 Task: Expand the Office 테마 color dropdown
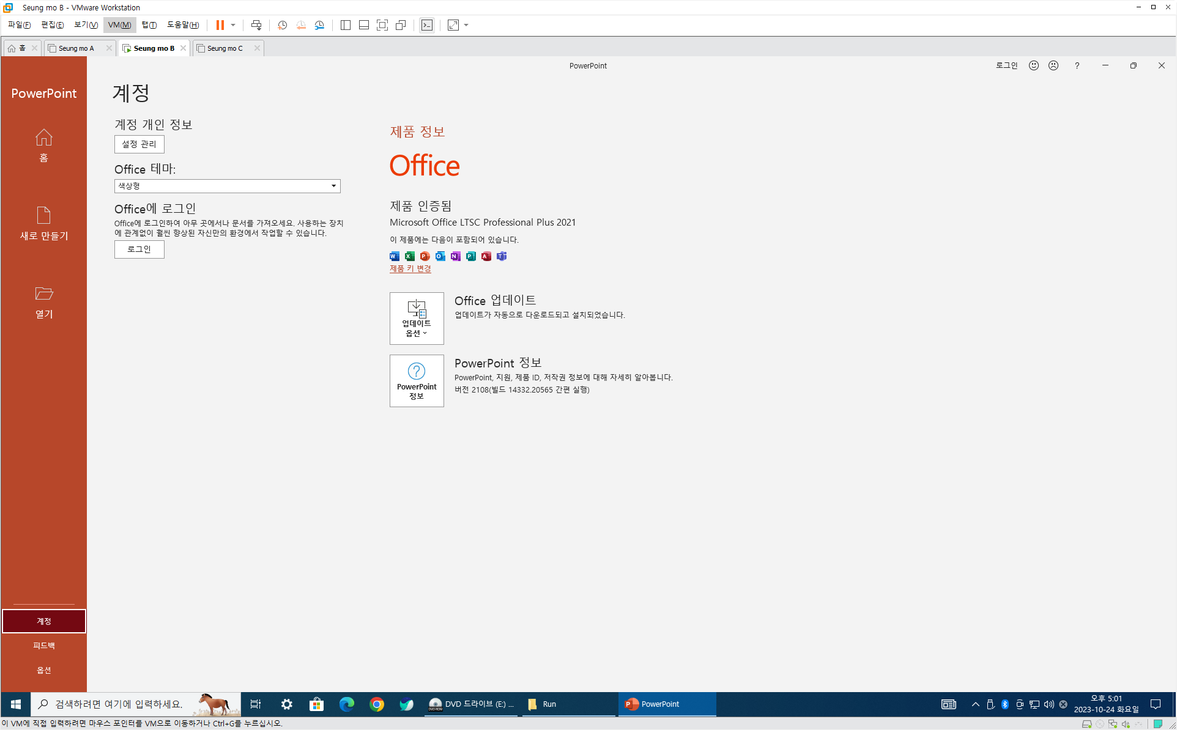[333, 186]
